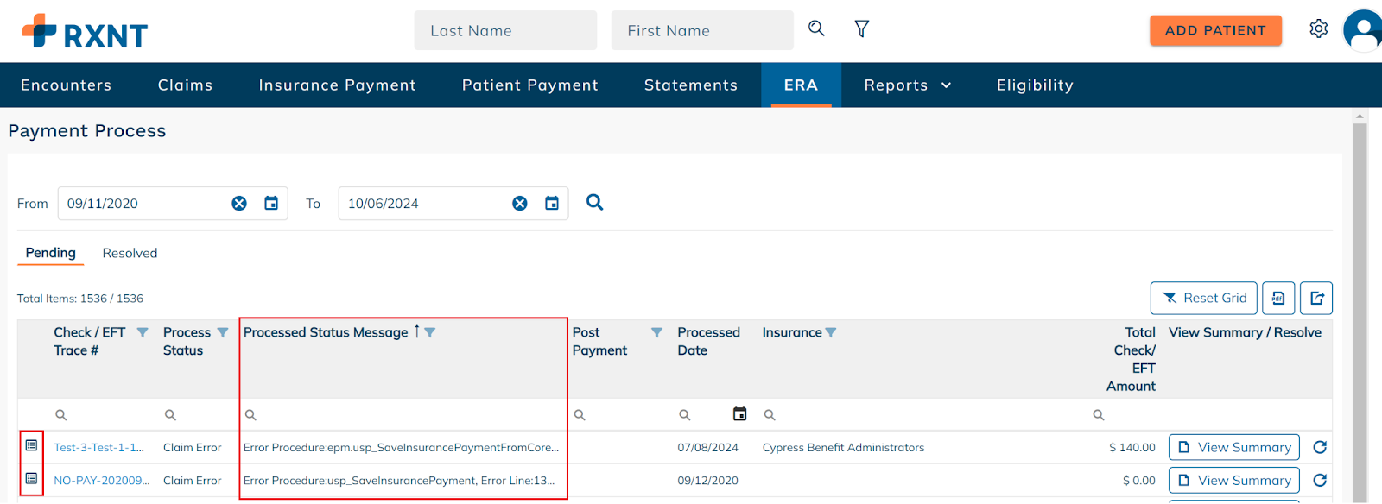Open the advanced filter funnel icon
The image size is (1382, 504).
click(x=861, y=29)
